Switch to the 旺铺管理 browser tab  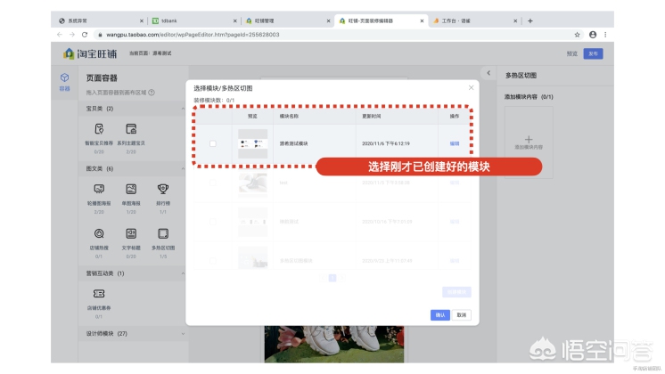[287, 20]
